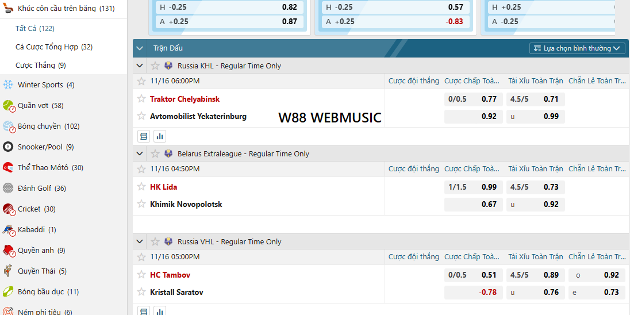Select the Snooker/Pool eight-ball icon

tap(8, 147)
